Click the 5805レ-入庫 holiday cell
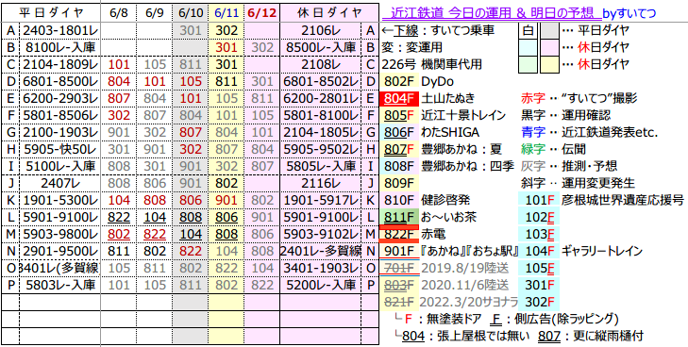The height and width of the screenshot is (347, 688). click(x=322, y=167)
